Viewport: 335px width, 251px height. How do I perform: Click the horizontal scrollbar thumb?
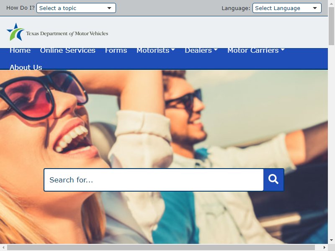tap(161, 247)
